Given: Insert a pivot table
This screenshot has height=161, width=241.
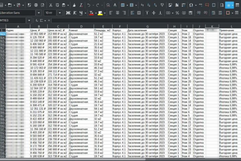Looking at the screenshot, I should coord(183,5).
